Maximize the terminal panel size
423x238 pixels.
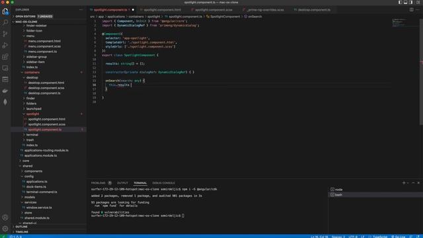tap(413, 183)
